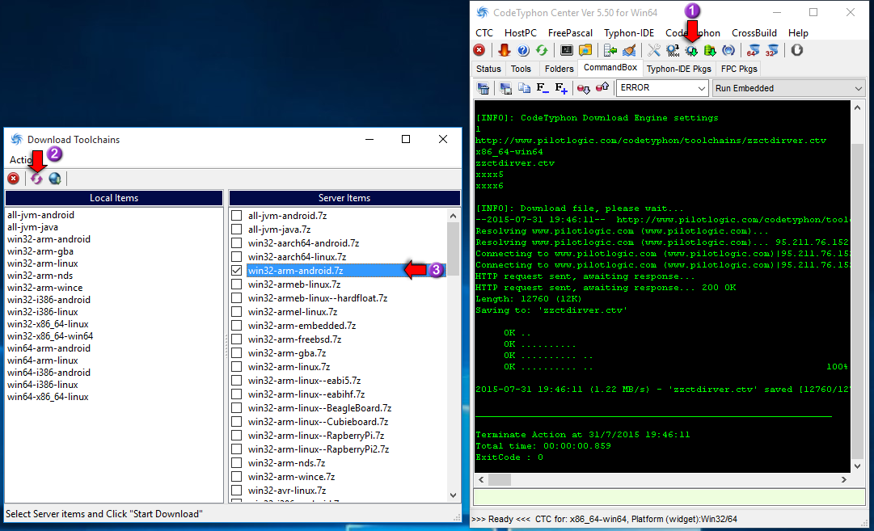Switch to the Typhon-IDE Pkgs tab
Screen dimensions: 874x531
point(678,69)
